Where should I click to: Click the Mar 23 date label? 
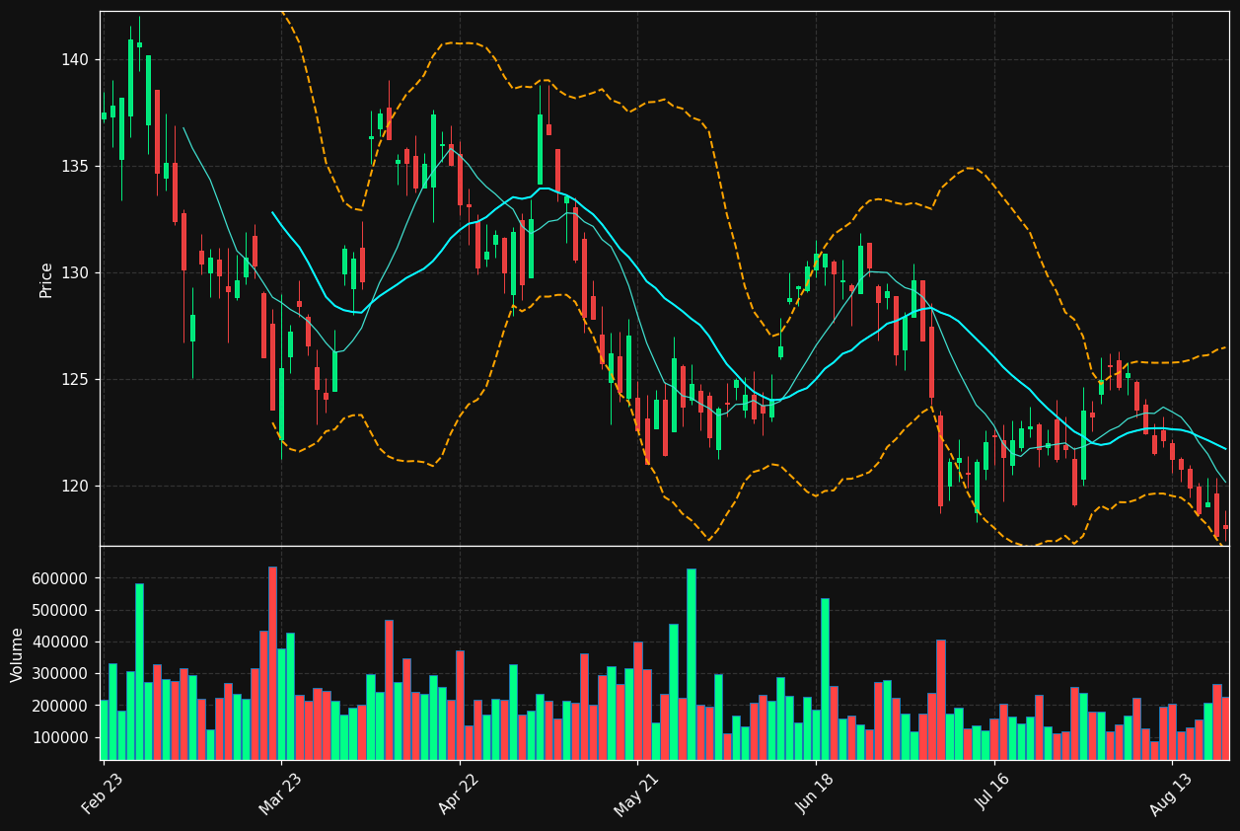tap(281, 793)
